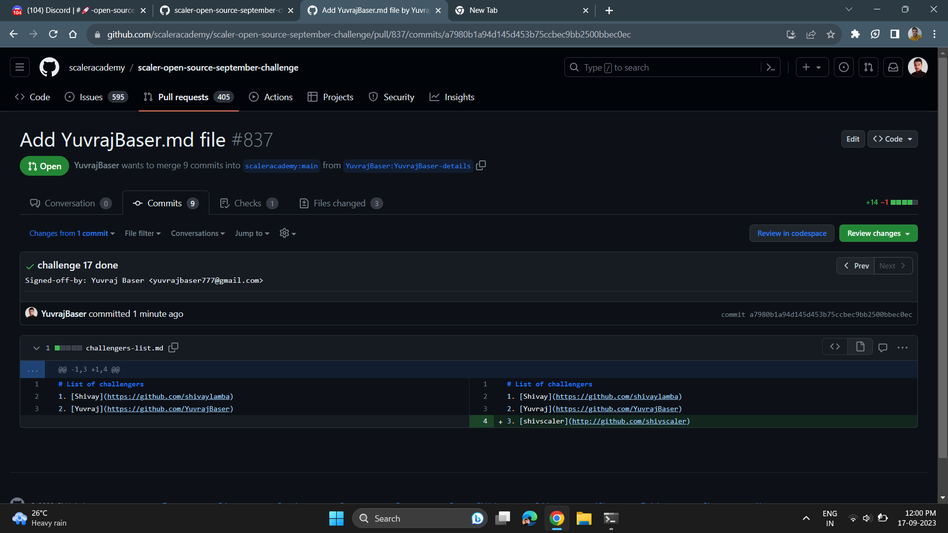Click the Windows Search box in taskbar
The image size is (948, 533).
420,518
